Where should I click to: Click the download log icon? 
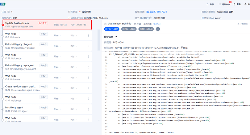238,24
